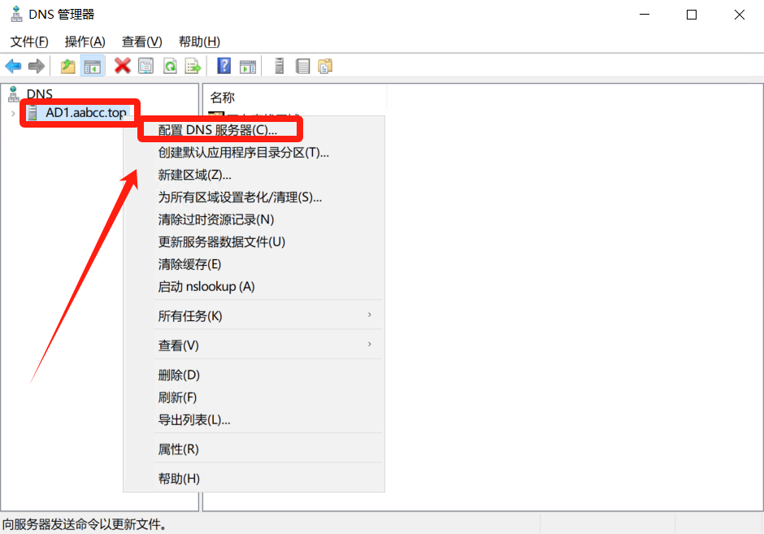Open the 文件(F) menu

29,41
